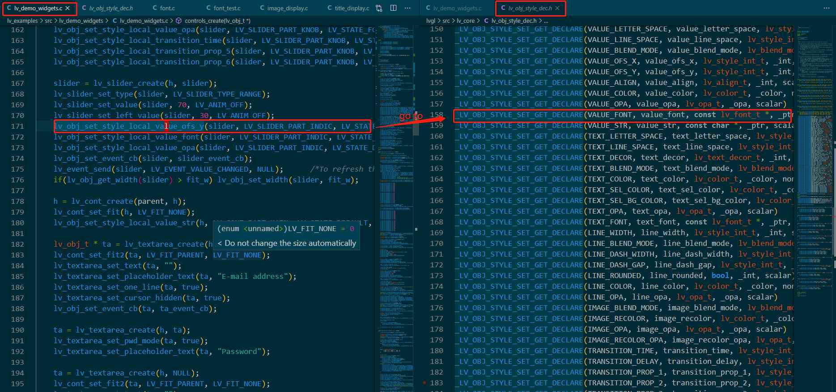Click lv_textarea_set_text on line 184
The width and height of the screenshot is (836, 392).
pos(98,266)
